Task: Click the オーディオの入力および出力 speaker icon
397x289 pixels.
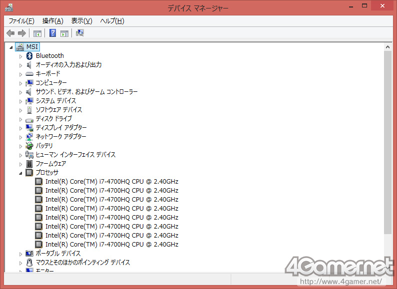Action: tap(29, 65)
